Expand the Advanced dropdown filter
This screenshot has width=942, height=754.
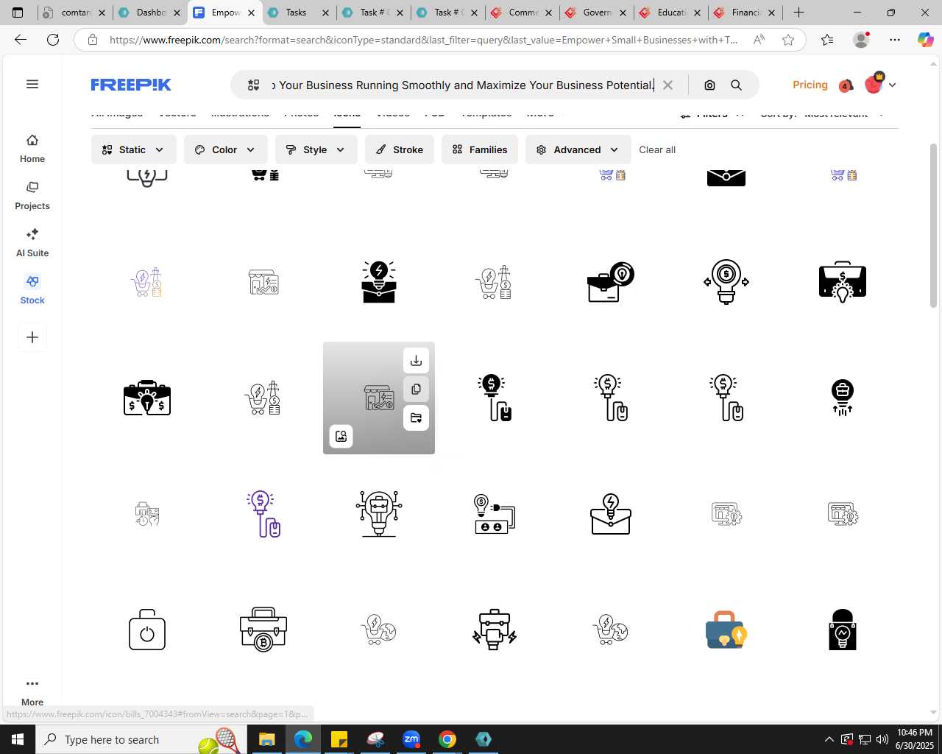pos(578,149)
